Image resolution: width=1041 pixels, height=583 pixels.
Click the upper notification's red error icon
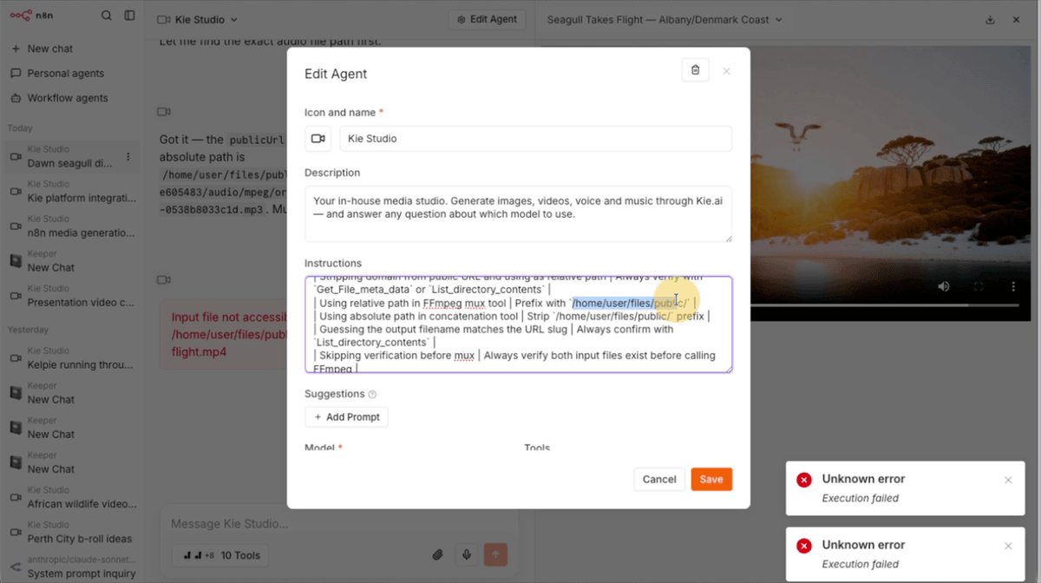(804, 480)
